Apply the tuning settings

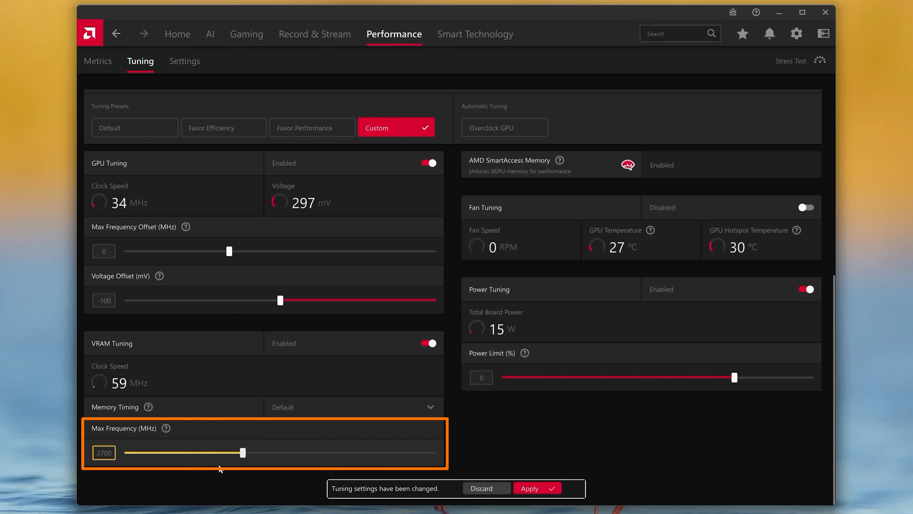click(537, 489)
